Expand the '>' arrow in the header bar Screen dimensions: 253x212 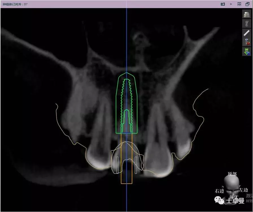coord(231,4)
